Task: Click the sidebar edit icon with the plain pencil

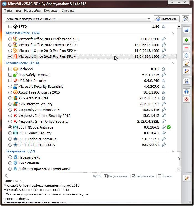Action: [x=187, y=64]
